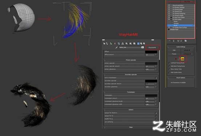Click the diffuse amount value field
Screen dimensions: 201x136
click(x=150, y=55)
